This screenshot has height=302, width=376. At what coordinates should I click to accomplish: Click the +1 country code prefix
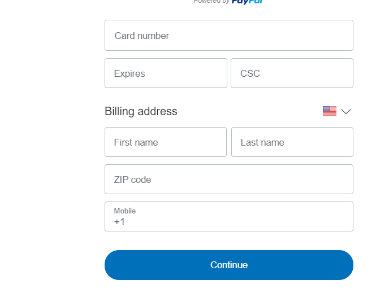119,222
